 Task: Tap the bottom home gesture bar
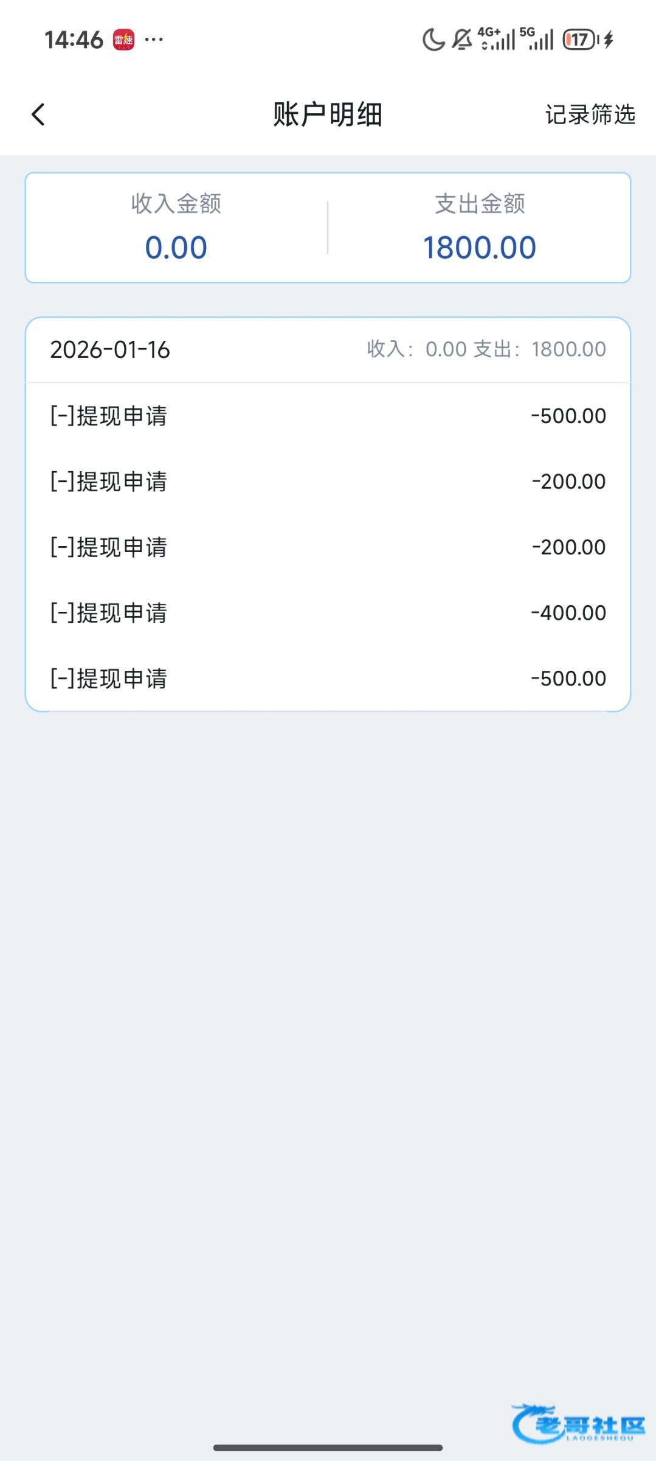(x=328, y=1448)
